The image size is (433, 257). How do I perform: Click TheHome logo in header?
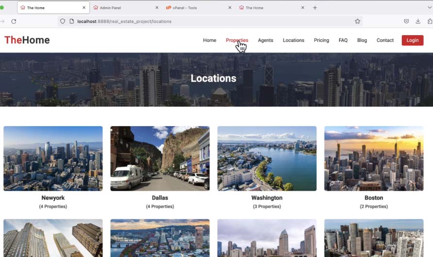(x=27, y=40)
